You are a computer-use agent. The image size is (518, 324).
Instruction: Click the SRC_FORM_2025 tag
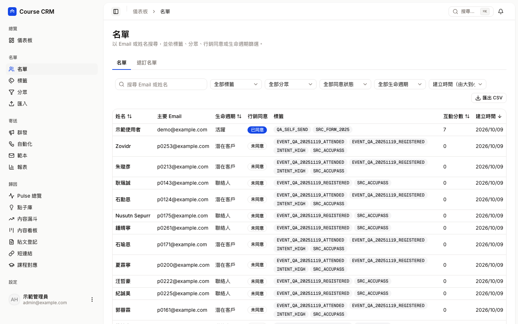point(333,130)
